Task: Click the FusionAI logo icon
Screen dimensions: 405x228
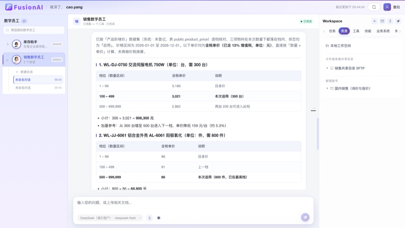Action: (x=9, y=7)
